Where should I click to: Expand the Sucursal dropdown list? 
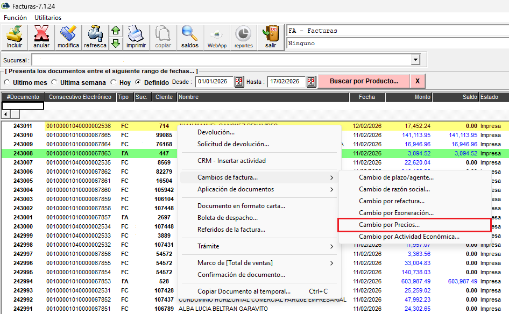pos(415,60)
